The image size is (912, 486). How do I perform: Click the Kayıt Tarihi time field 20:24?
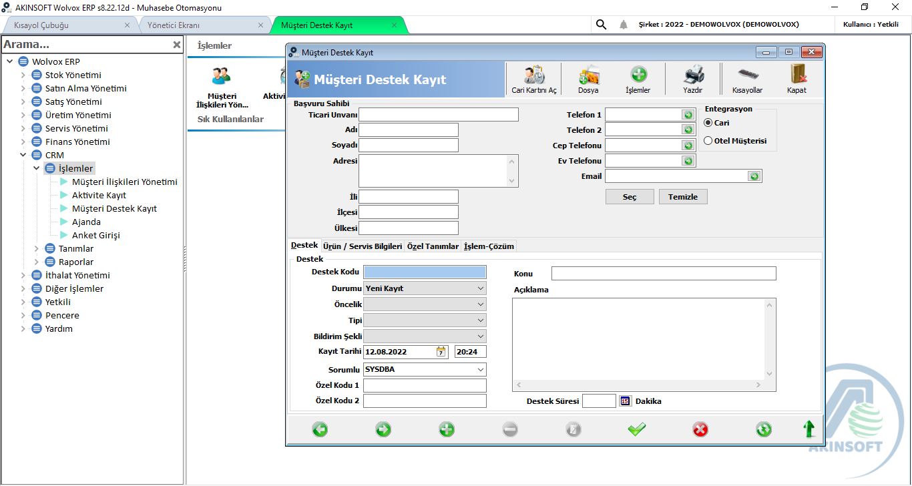click(471, 352)
